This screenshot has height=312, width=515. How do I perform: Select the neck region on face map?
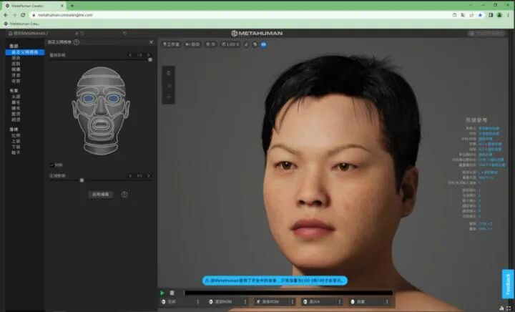tap(101, 148)
